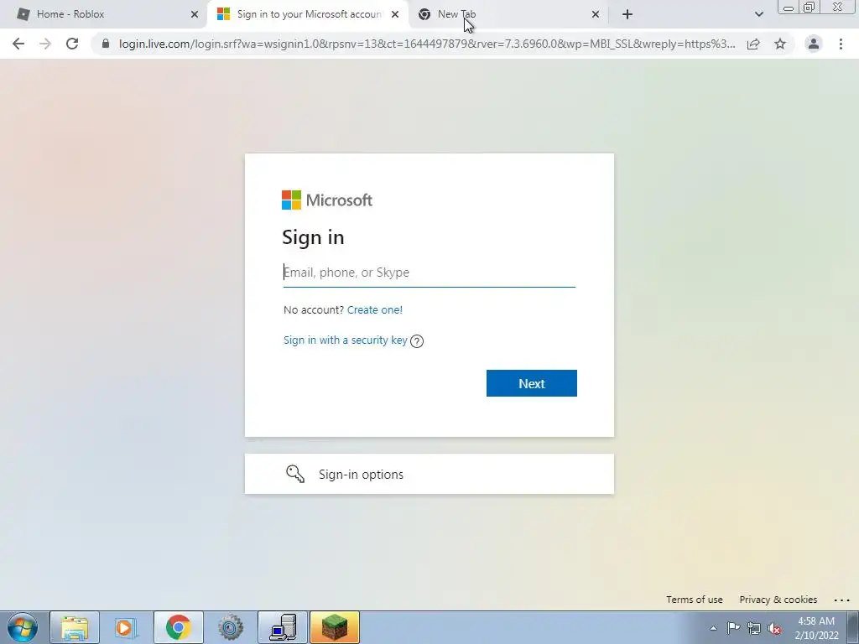Open Windows Explorer from taskbar
The height and width of the screenshot is (644, 859).
pyautogui.click(x=75, y=627)
